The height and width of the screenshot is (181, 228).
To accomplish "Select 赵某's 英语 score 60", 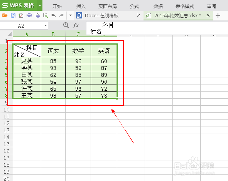I will (x=104, y=61).
